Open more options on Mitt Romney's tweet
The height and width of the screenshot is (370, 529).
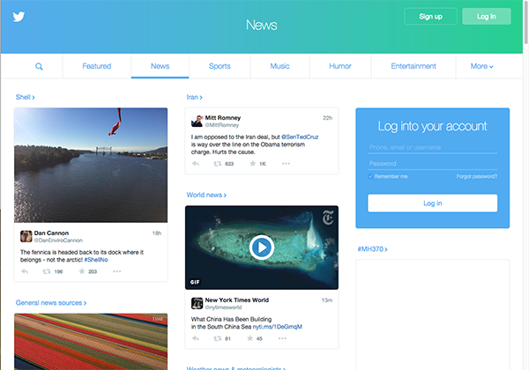286,164
